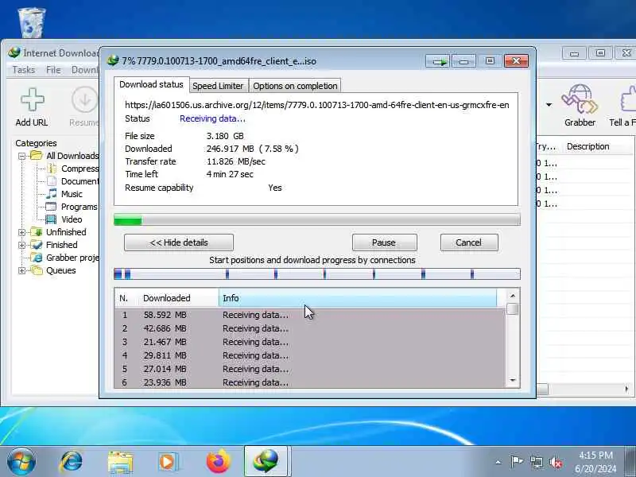636x477 pixels.
Task: Click the main window horizontal scroll right arrow
Action: [x=626, y=389]
